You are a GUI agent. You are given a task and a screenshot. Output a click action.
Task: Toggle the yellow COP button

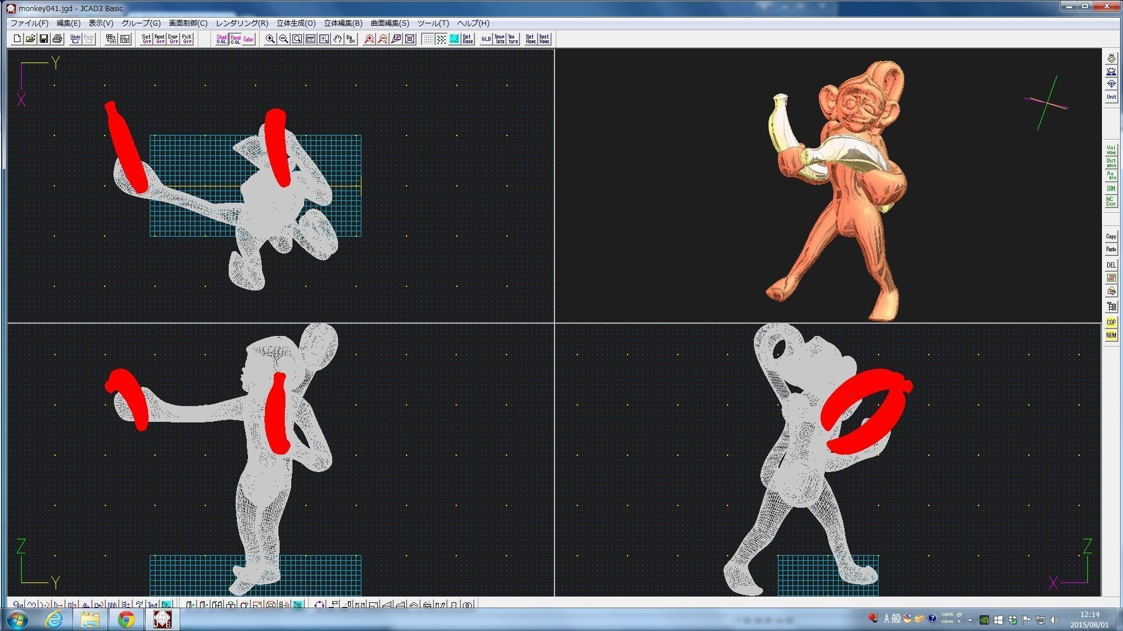[1111, 323]
